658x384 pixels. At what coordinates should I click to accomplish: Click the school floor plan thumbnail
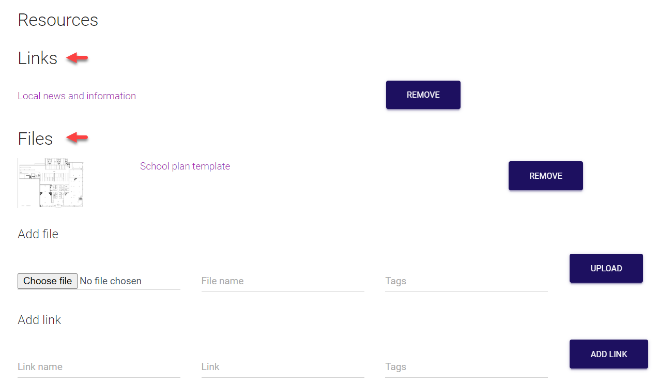click(51, 183)
